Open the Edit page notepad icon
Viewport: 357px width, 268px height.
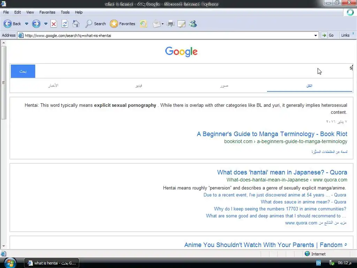[181, 24]
